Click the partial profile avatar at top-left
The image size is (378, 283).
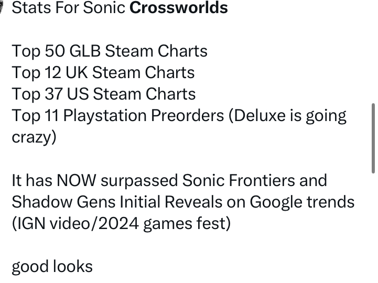1,7
